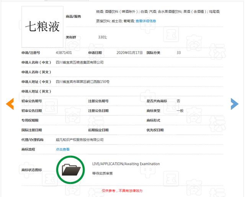
Task: Click the 商标类型 label
Action: pos(153,111)
